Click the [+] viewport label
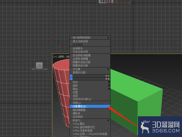Viewport: 182px width, 137px height. (x=55, y=57)
